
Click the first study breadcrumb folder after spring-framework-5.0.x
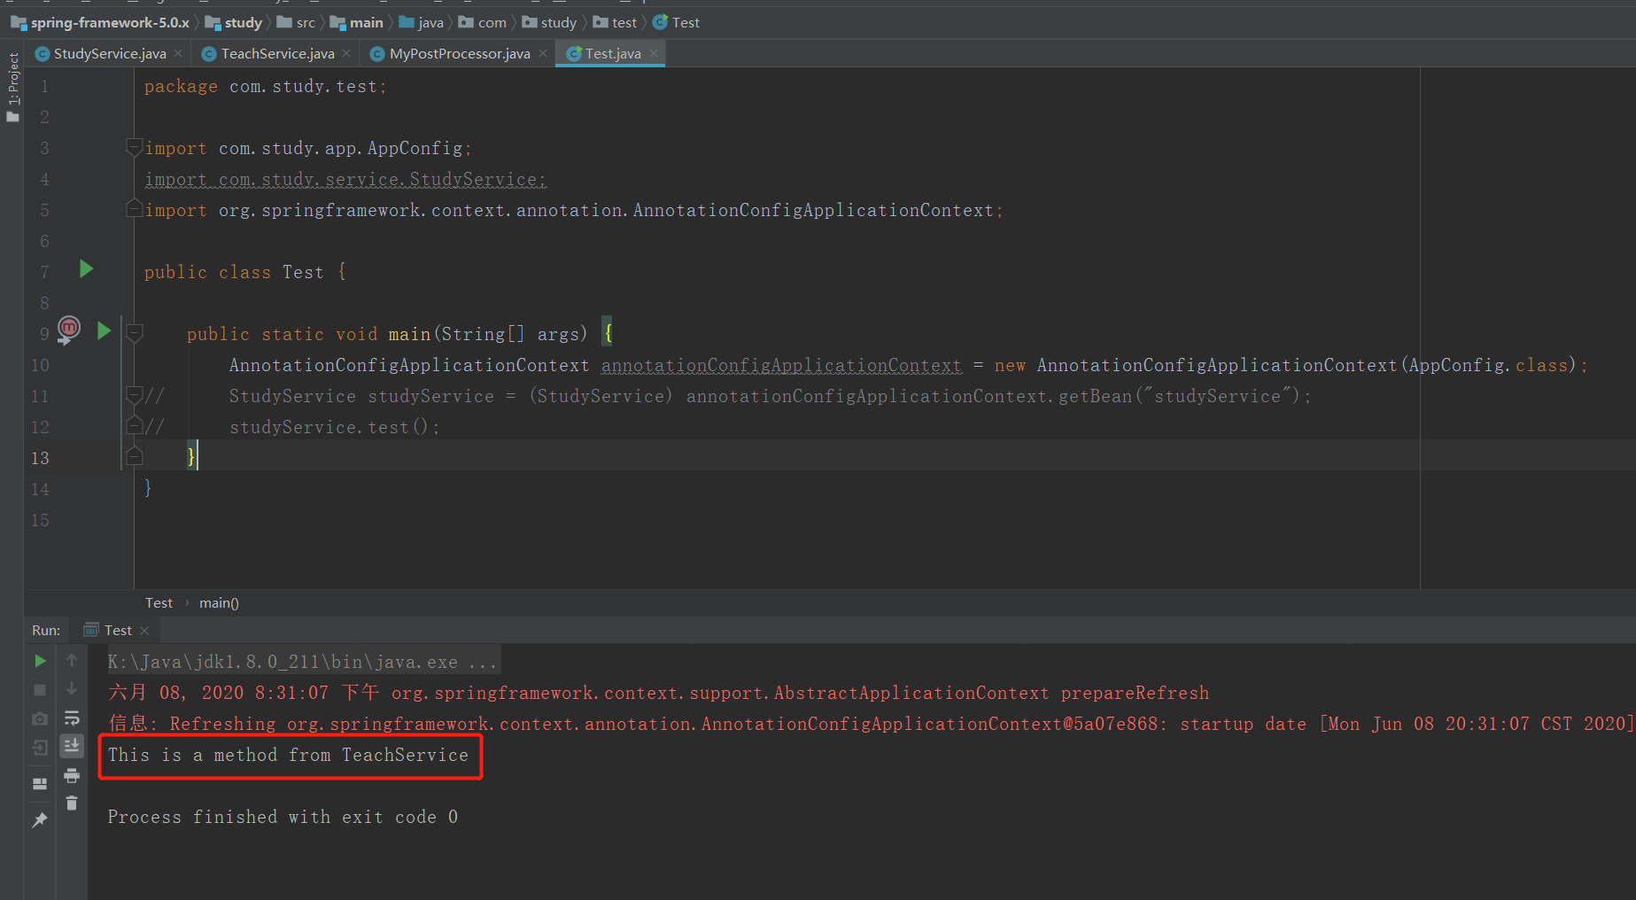tap(234, 23)
